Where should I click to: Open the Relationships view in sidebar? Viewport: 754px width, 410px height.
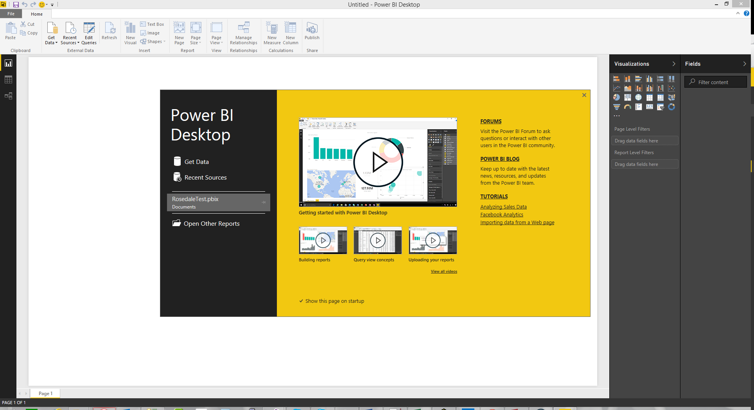click(x=8, y=96)
